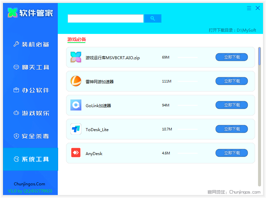266x198 pixels.
Task: Download 游戏运行库MSVBCRT.AIO.zip with 立即下载
Action: 231,57
